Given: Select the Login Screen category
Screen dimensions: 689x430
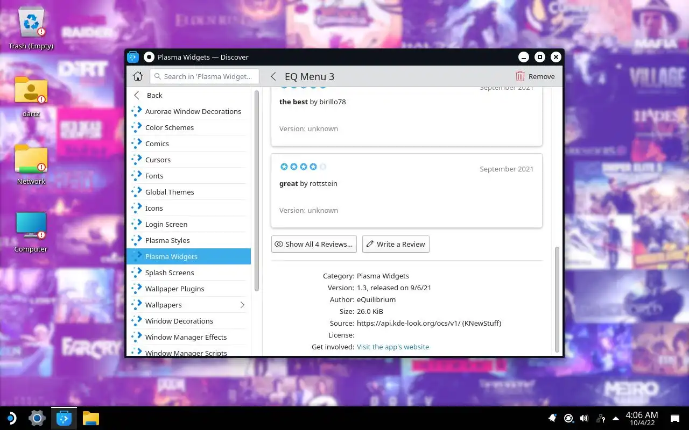Looking at the screenshot, I should (188, 224).
